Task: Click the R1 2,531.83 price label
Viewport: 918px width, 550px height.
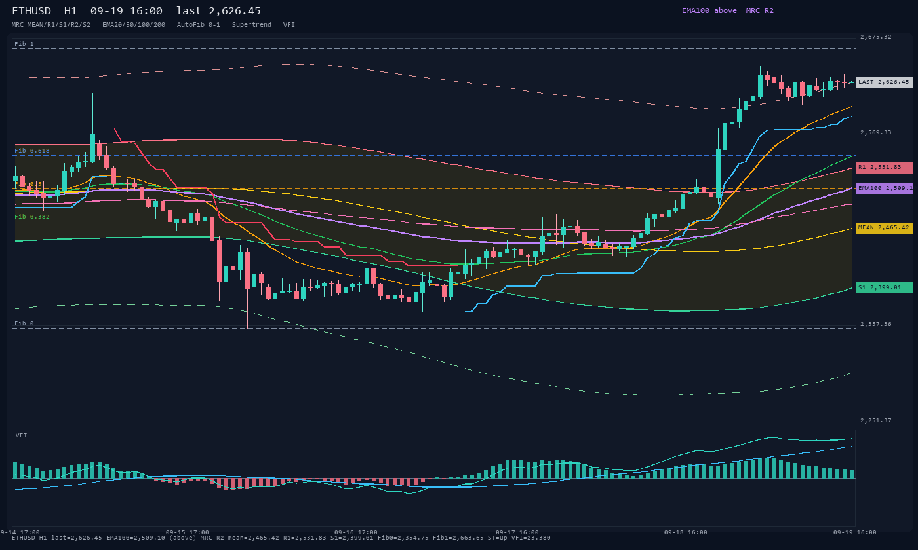Action: [885, 168]
